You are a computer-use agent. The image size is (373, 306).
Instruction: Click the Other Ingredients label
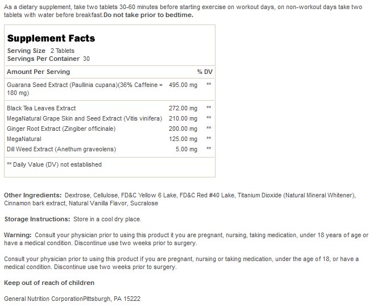32,196
